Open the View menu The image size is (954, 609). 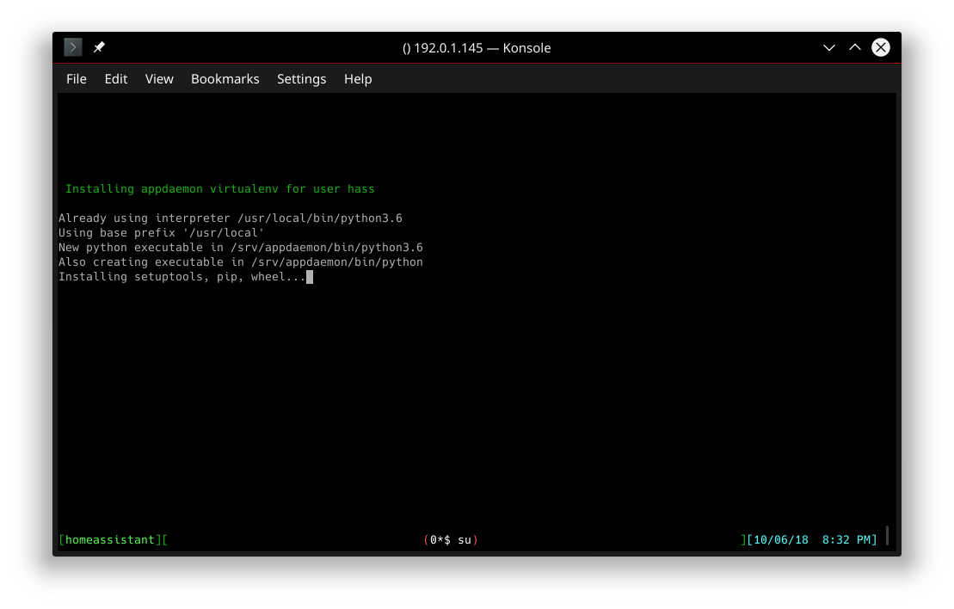click(x=159, y=79)
